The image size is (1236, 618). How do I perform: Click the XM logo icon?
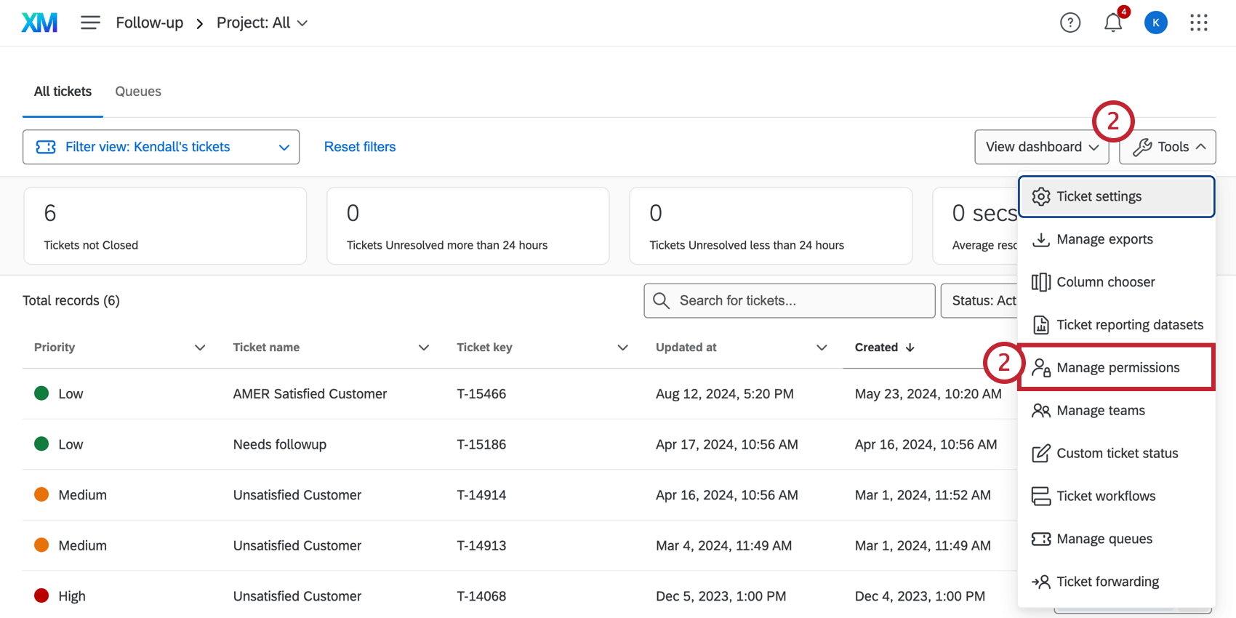coord(39,23)
